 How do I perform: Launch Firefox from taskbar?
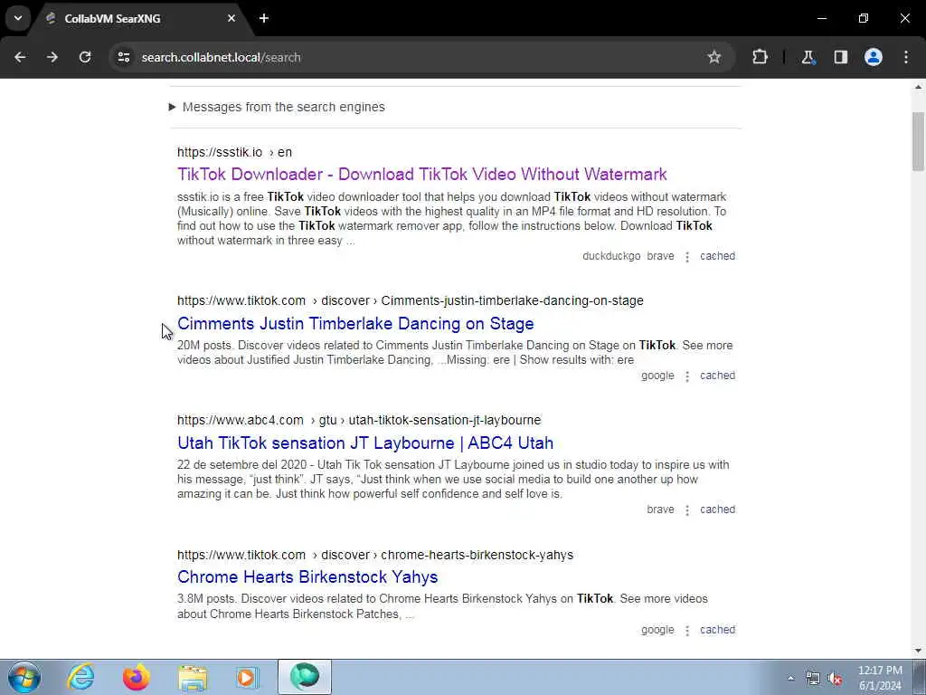point(137,677)
